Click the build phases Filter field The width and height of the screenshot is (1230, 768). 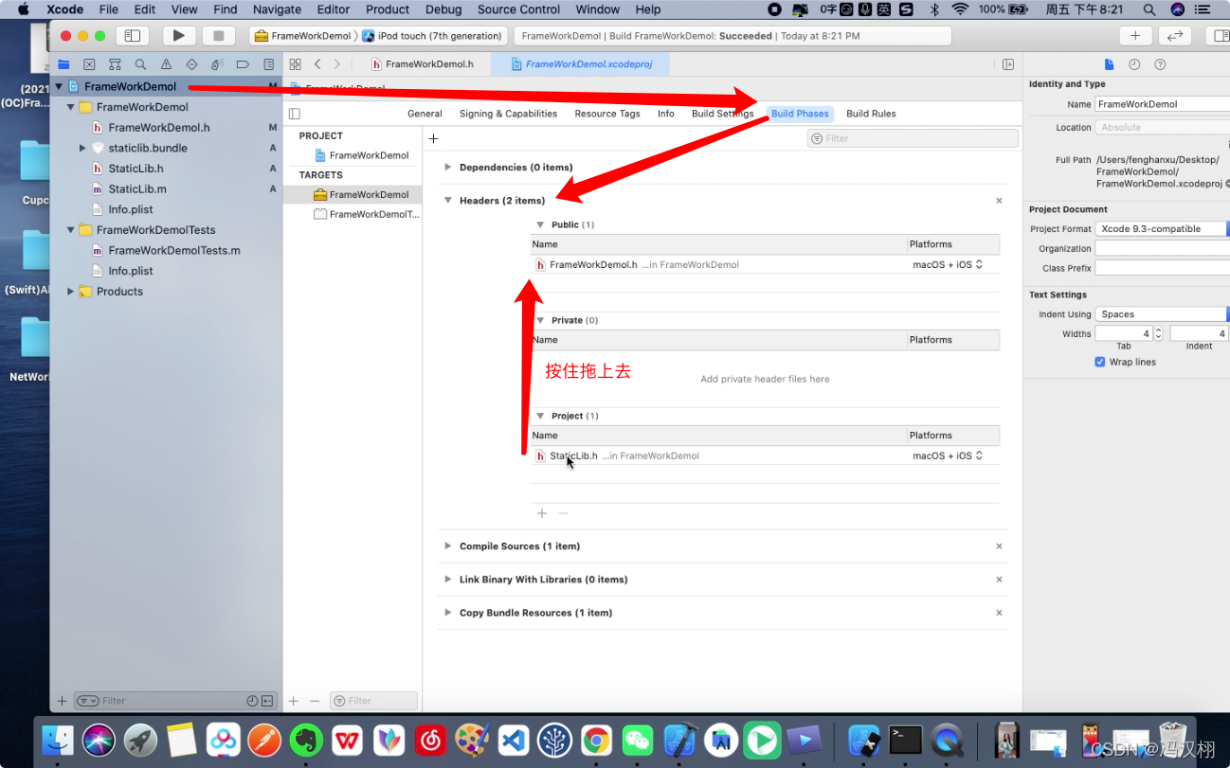913,138
